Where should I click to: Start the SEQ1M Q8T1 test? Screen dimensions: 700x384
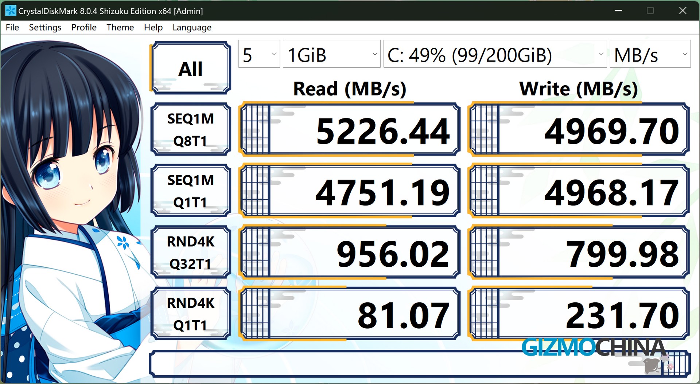click(x=191, y=129)
